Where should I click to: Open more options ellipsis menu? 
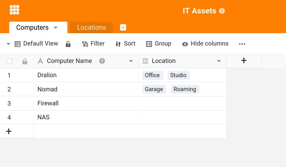click(x=242, y=44)
